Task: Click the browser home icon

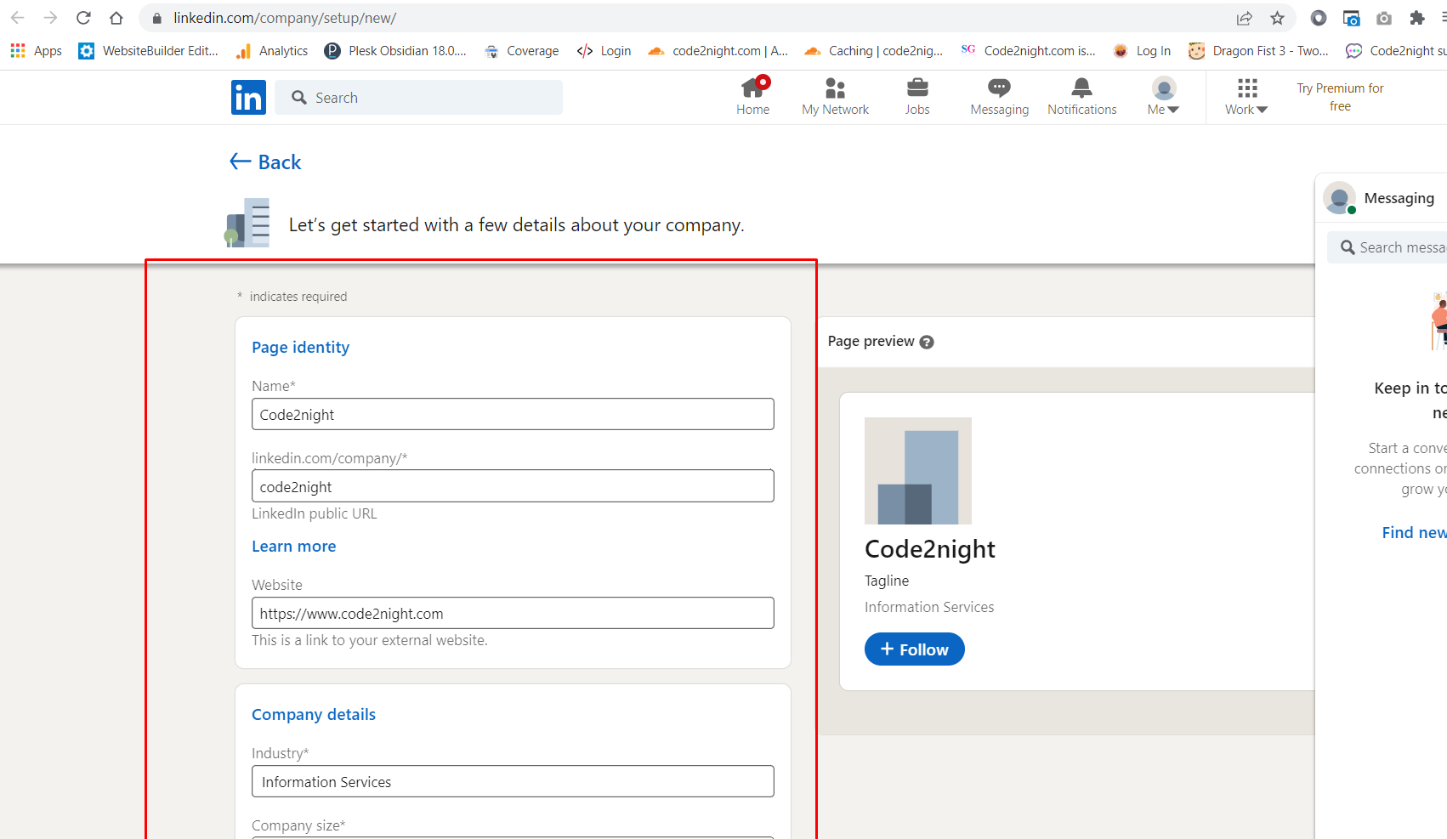Action: point(116,18)
